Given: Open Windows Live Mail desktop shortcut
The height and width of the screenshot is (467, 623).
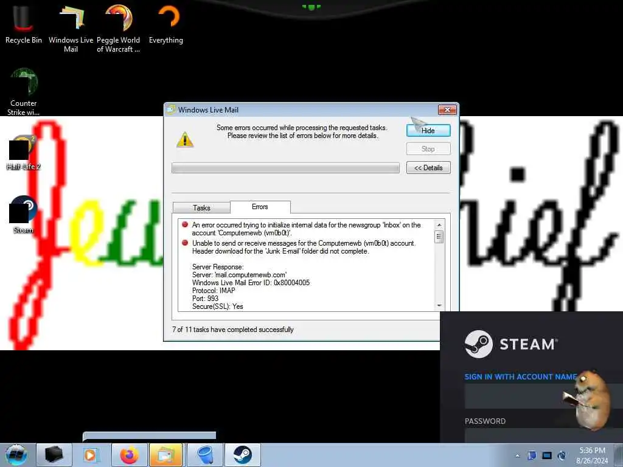Looking at the screenshot, I should (x=71, y=29).
